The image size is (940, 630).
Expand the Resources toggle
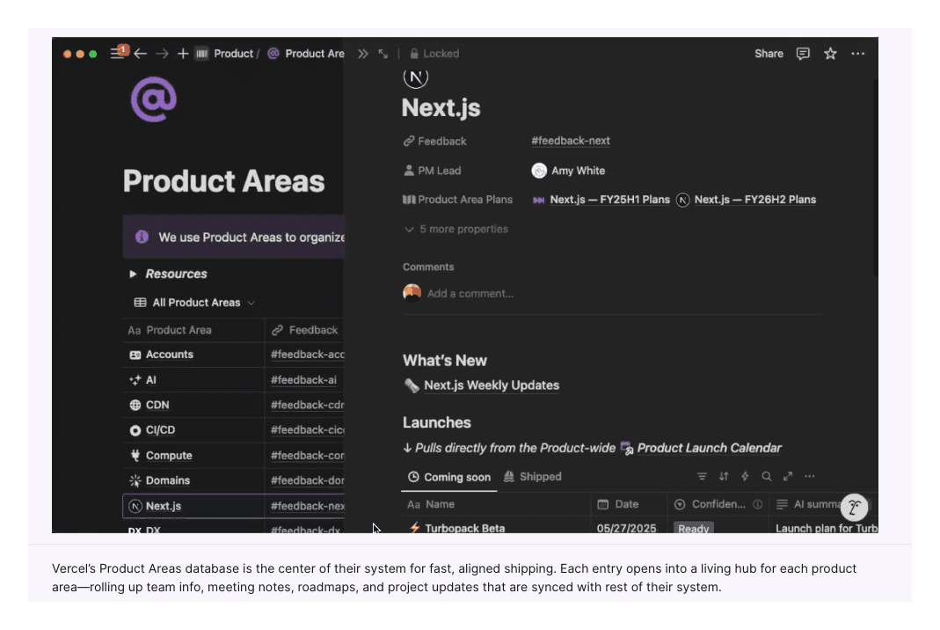pos(133,274)
